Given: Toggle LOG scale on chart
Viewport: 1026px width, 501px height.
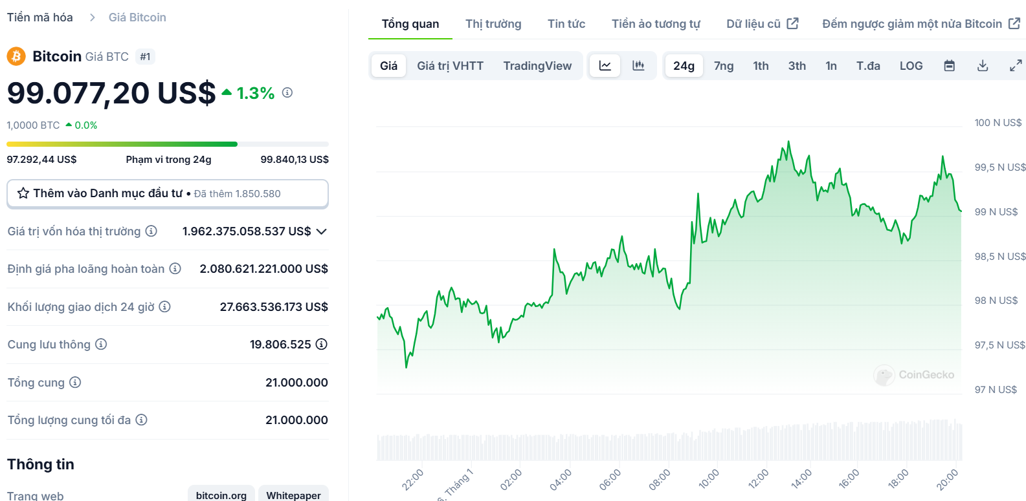Looking at the screenshot, I should coord(911,65).
